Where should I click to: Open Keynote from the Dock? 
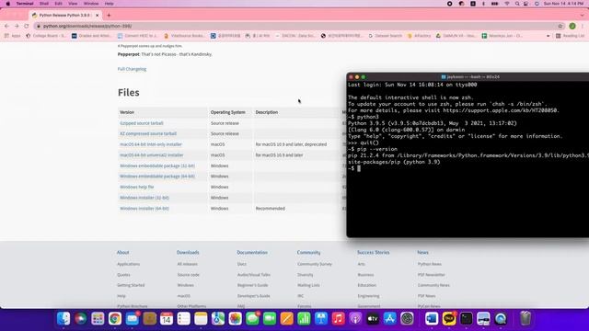coord(321,319)
